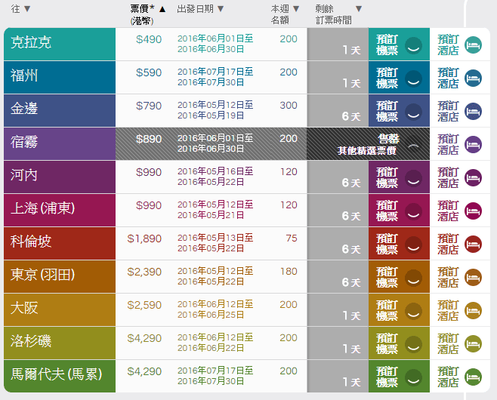Click the hotel bed icon for 科倫坡

point(473,244)
